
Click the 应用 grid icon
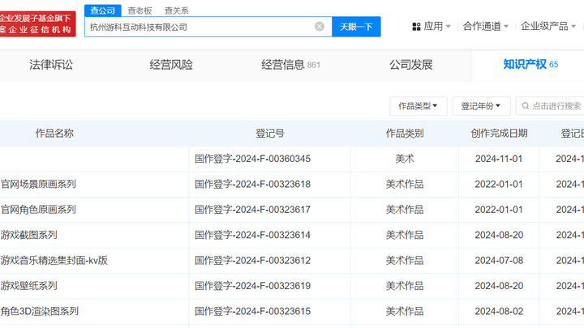416,27
